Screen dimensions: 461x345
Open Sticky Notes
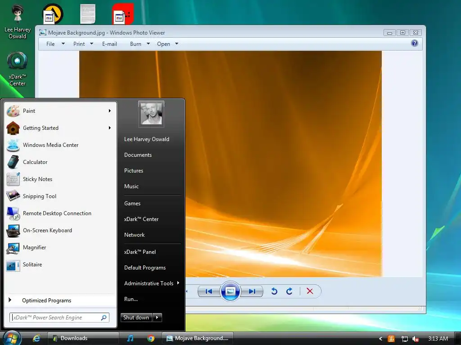[60, 179]
